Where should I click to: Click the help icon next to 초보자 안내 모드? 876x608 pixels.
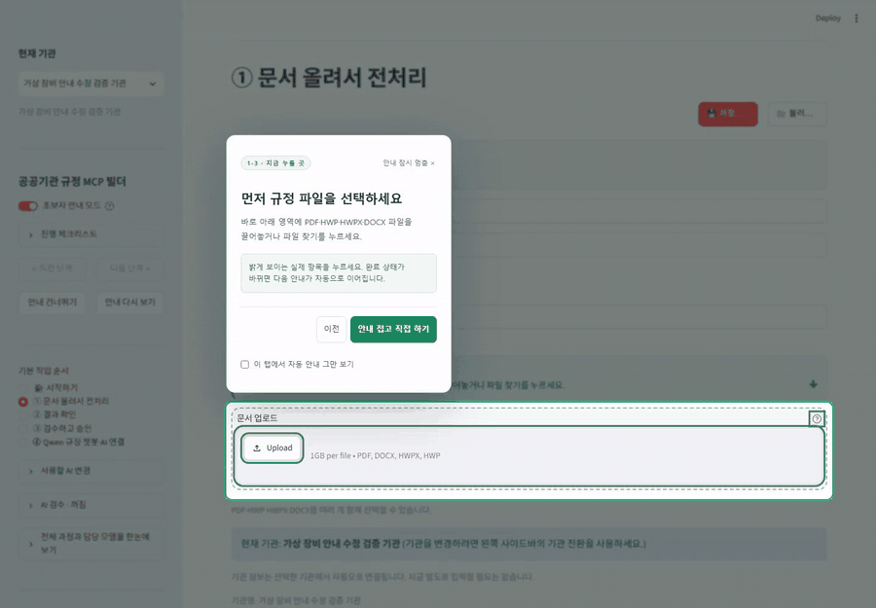point(109,206)
